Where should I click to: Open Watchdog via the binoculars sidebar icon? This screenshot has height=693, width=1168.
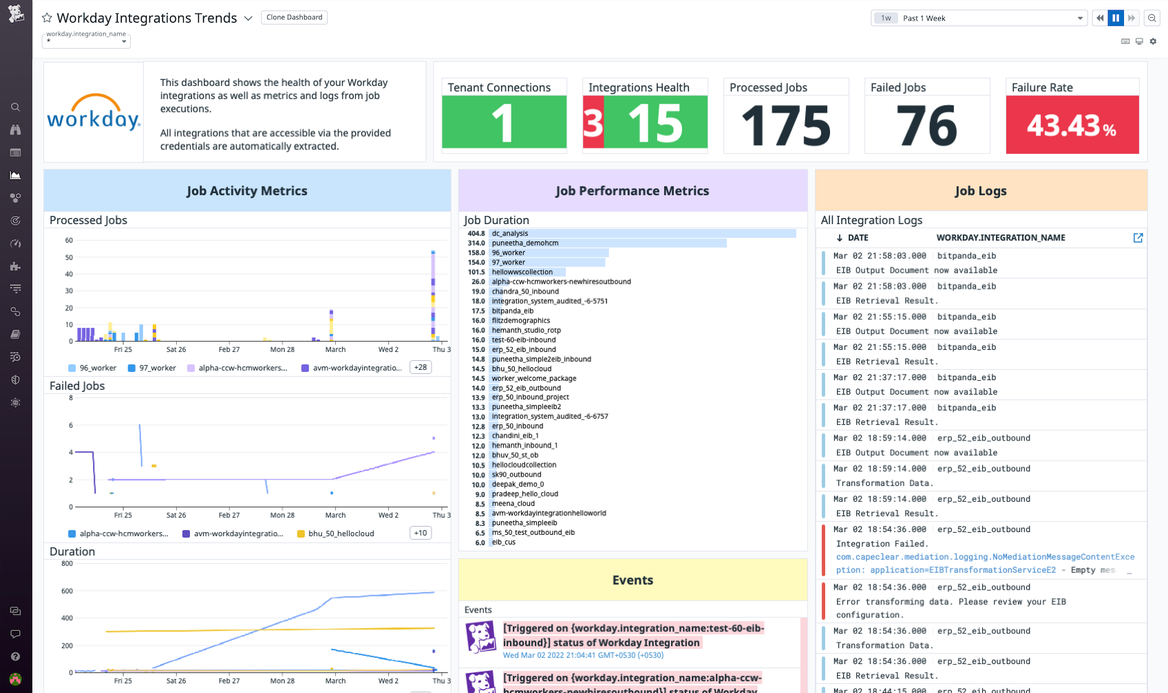[x=15, y=129]
